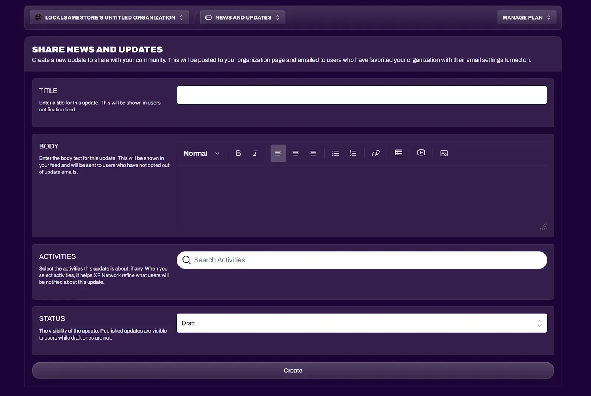Select left text alignment

[x=278, y=153]
